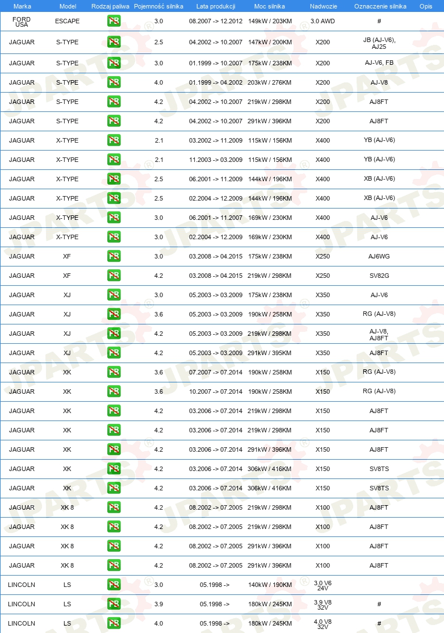Viewport: 444px width, 633px height.
Task: Click the fuel icon for Jaguar XJ 3.0
Action: pos(114,295)
